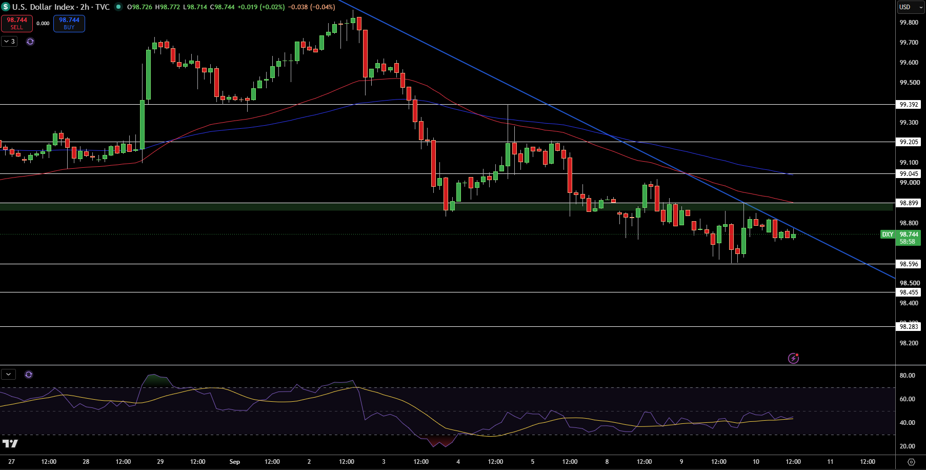This screenshot has width=926, height=470.
Task: Click the 20.00 RSI scale label
Action: [x=908, y=446]
